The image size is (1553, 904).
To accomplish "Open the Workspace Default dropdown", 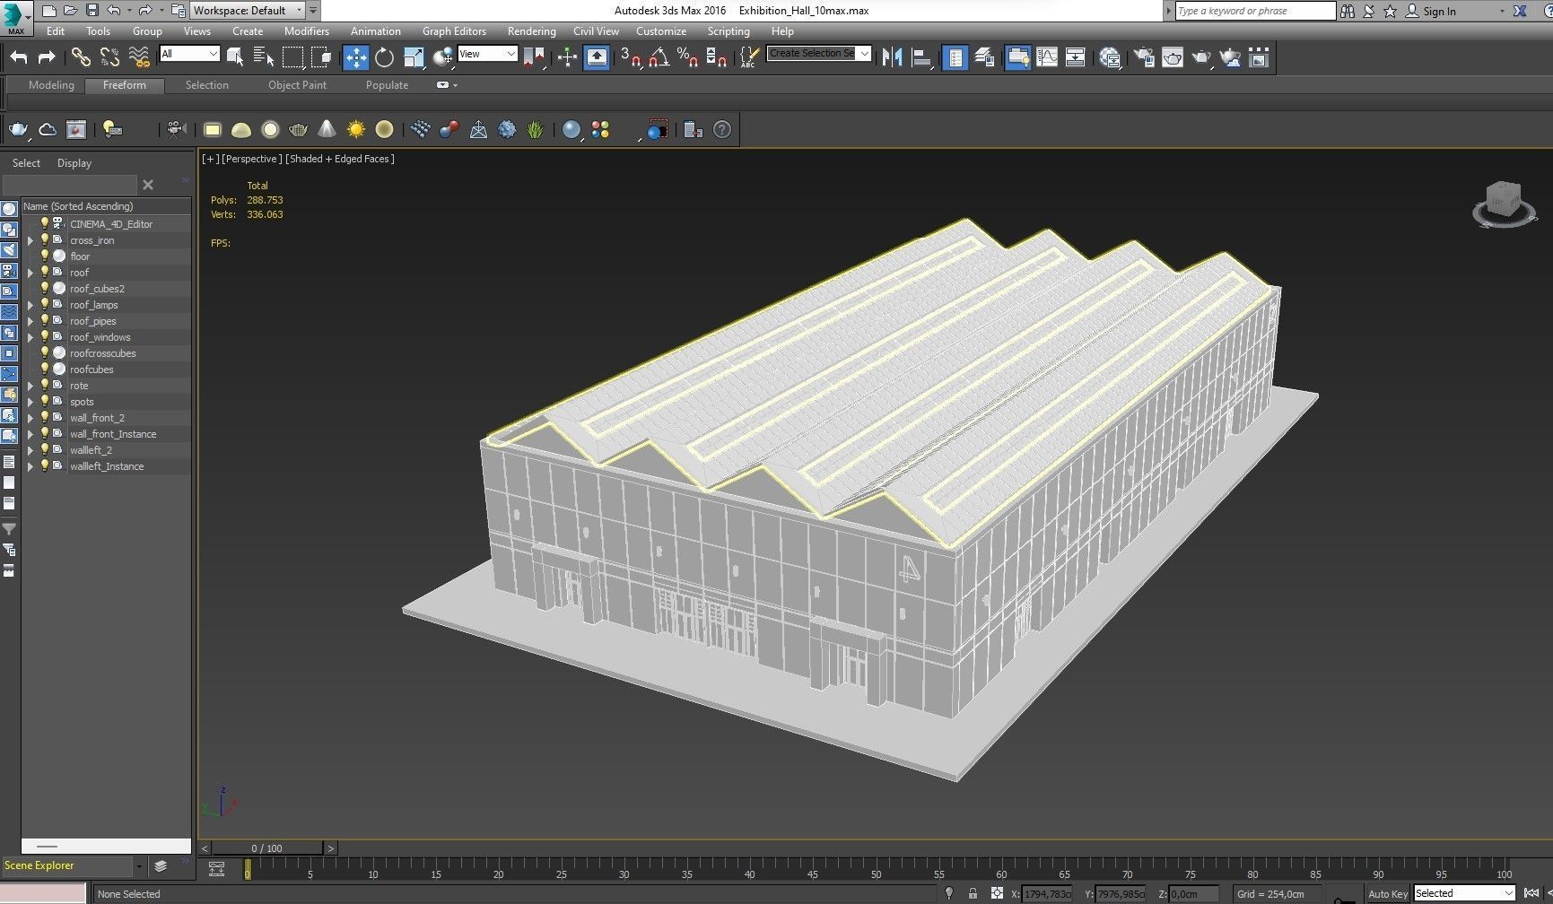I will pyautogui.click(x=248, y=11).
